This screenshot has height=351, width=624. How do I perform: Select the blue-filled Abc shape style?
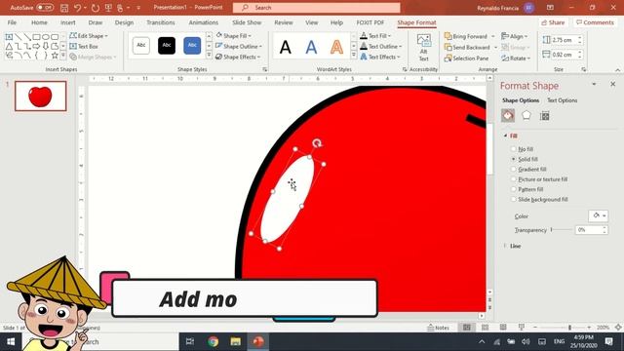point(192,46)
